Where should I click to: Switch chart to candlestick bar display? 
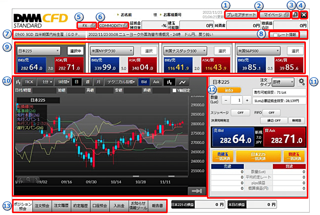pos(169,82)
